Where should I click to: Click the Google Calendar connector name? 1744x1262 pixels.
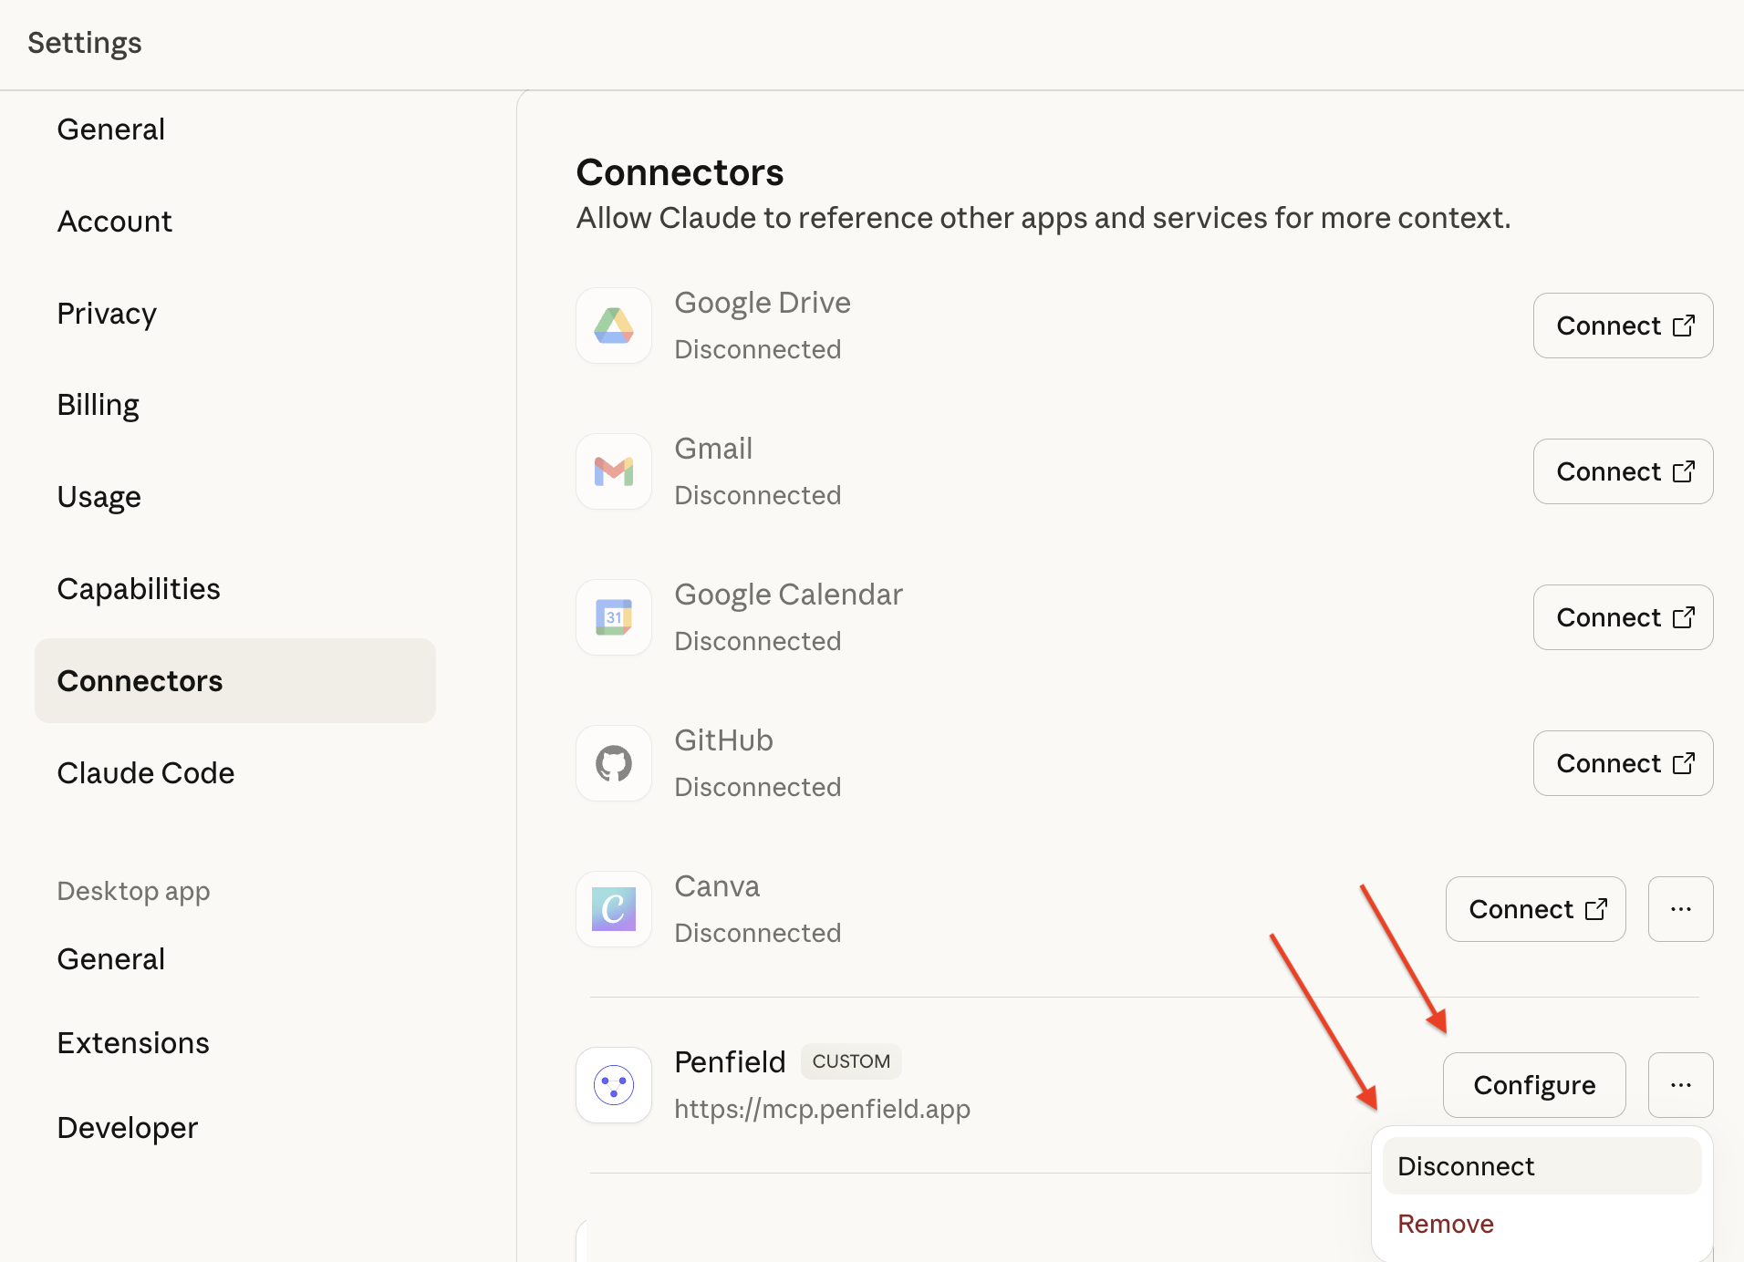pyautogui.click(x=789, y=595)
